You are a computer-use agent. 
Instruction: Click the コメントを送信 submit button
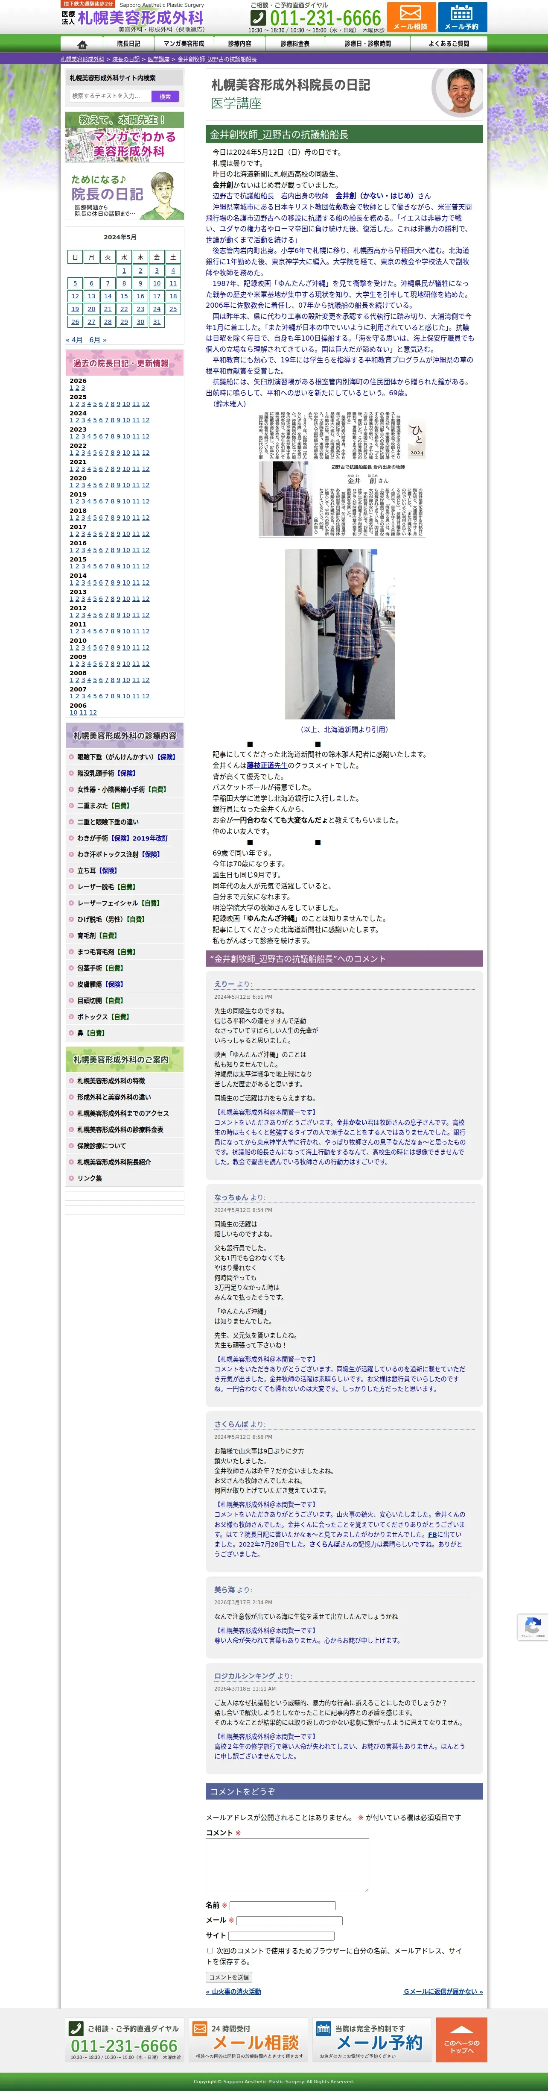(x=229, y=1977)
